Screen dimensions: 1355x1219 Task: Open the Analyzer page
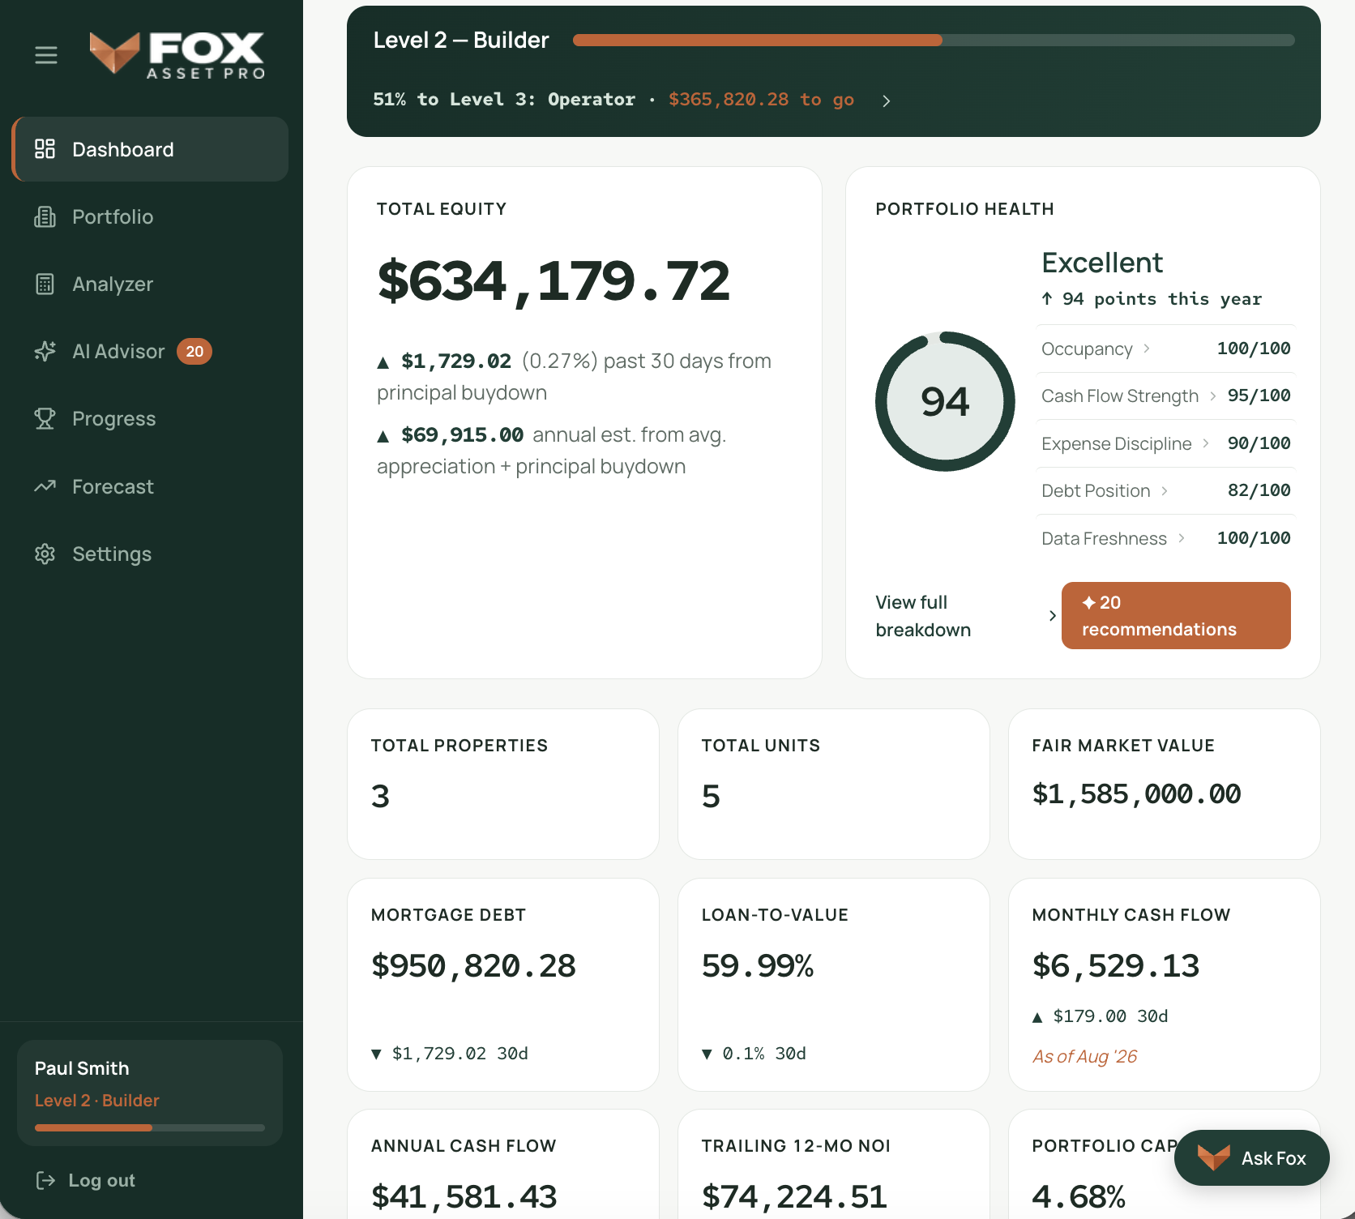(x=151, y=284)
